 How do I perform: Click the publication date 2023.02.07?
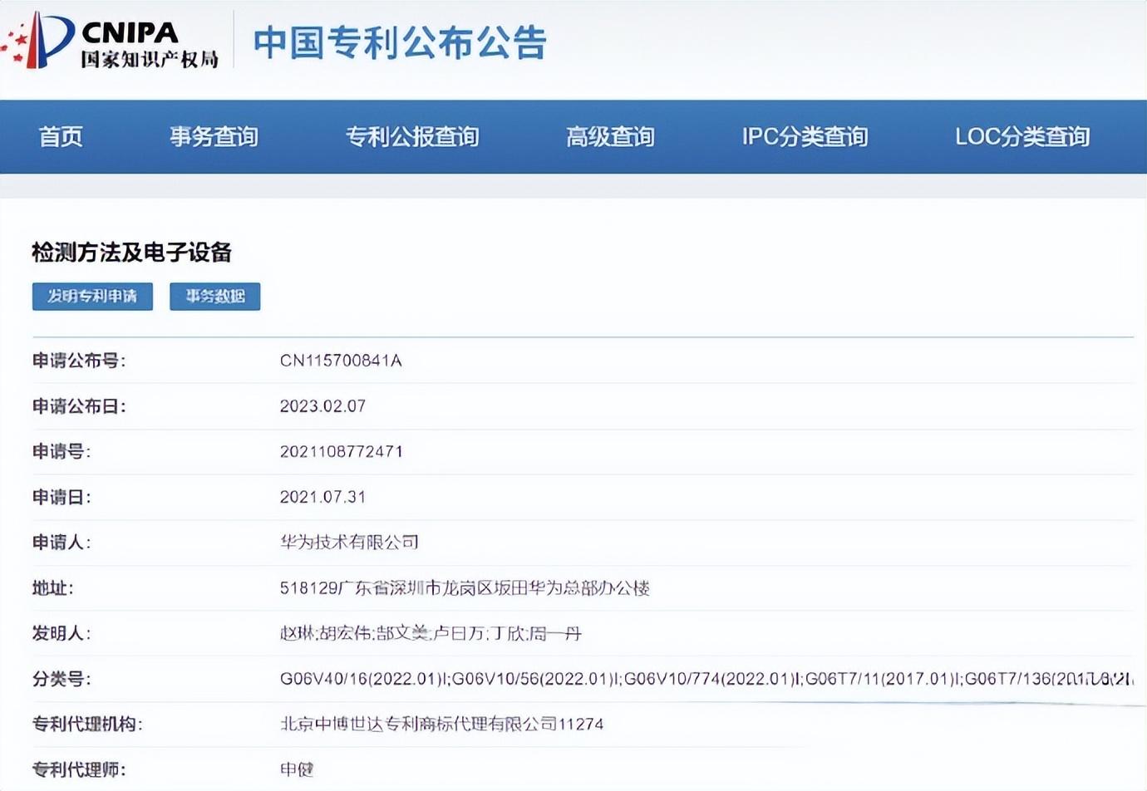tap(322, 406)
